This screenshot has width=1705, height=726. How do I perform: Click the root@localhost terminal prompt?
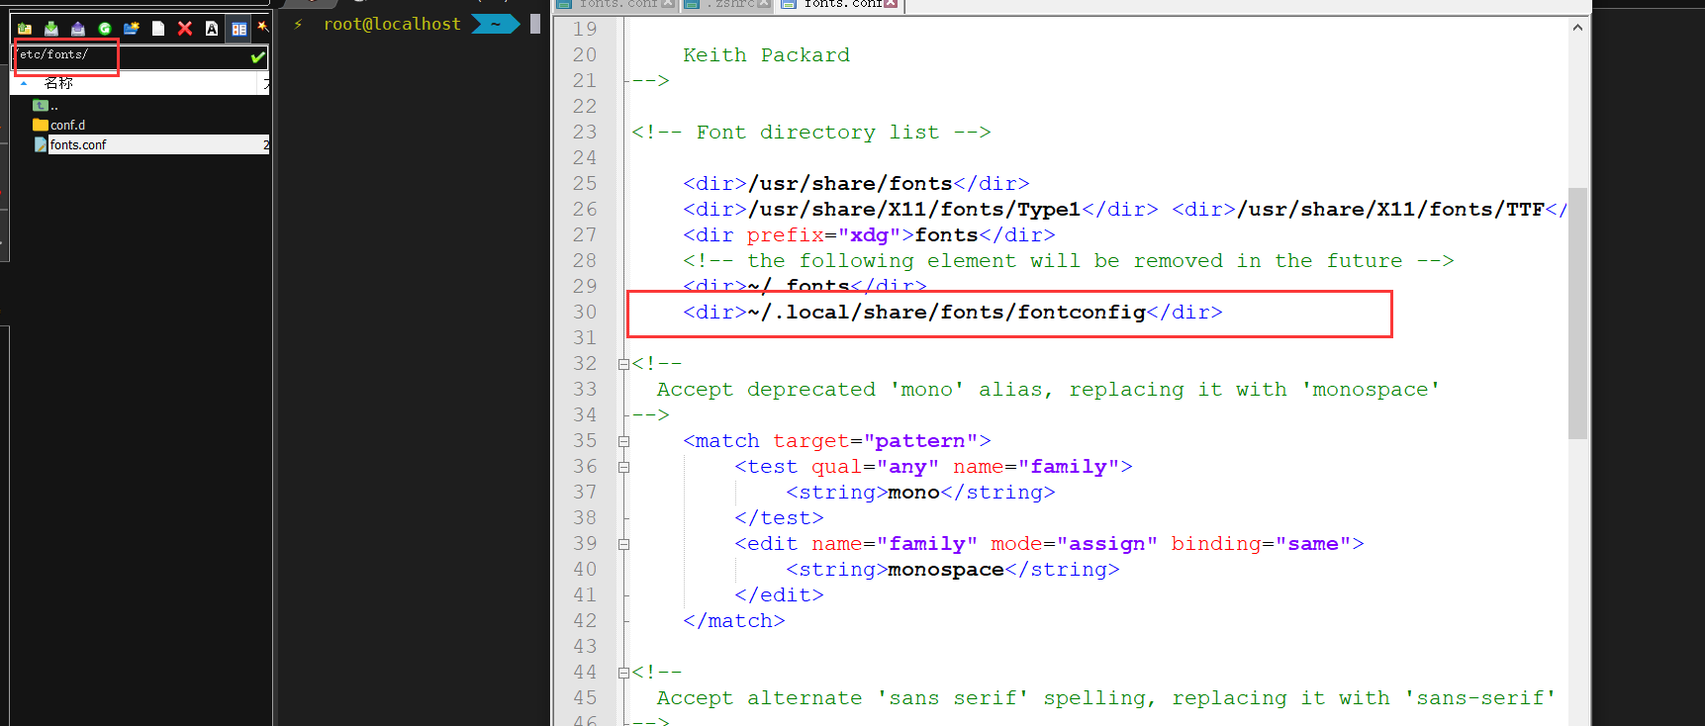[392, 24]
